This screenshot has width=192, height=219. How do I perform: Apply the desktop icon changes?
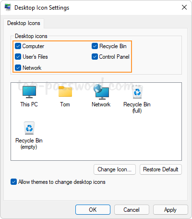(170, 210)
